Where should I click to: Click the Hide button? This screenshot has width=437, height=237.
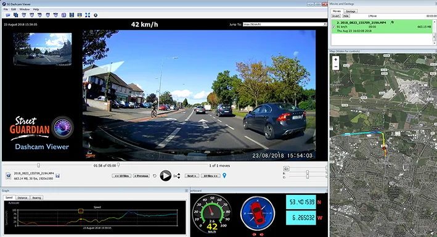tap(346, 16)
